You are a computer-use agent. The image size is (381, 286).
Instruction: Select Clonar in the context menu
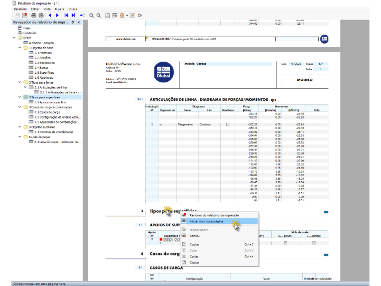(x=220, y=262)
